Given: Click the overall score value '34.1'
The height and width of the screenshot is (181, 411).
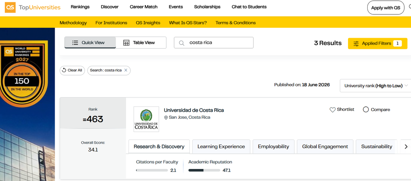Looking at the screenshot, I should pyautogui.click(x=93, y=150).
